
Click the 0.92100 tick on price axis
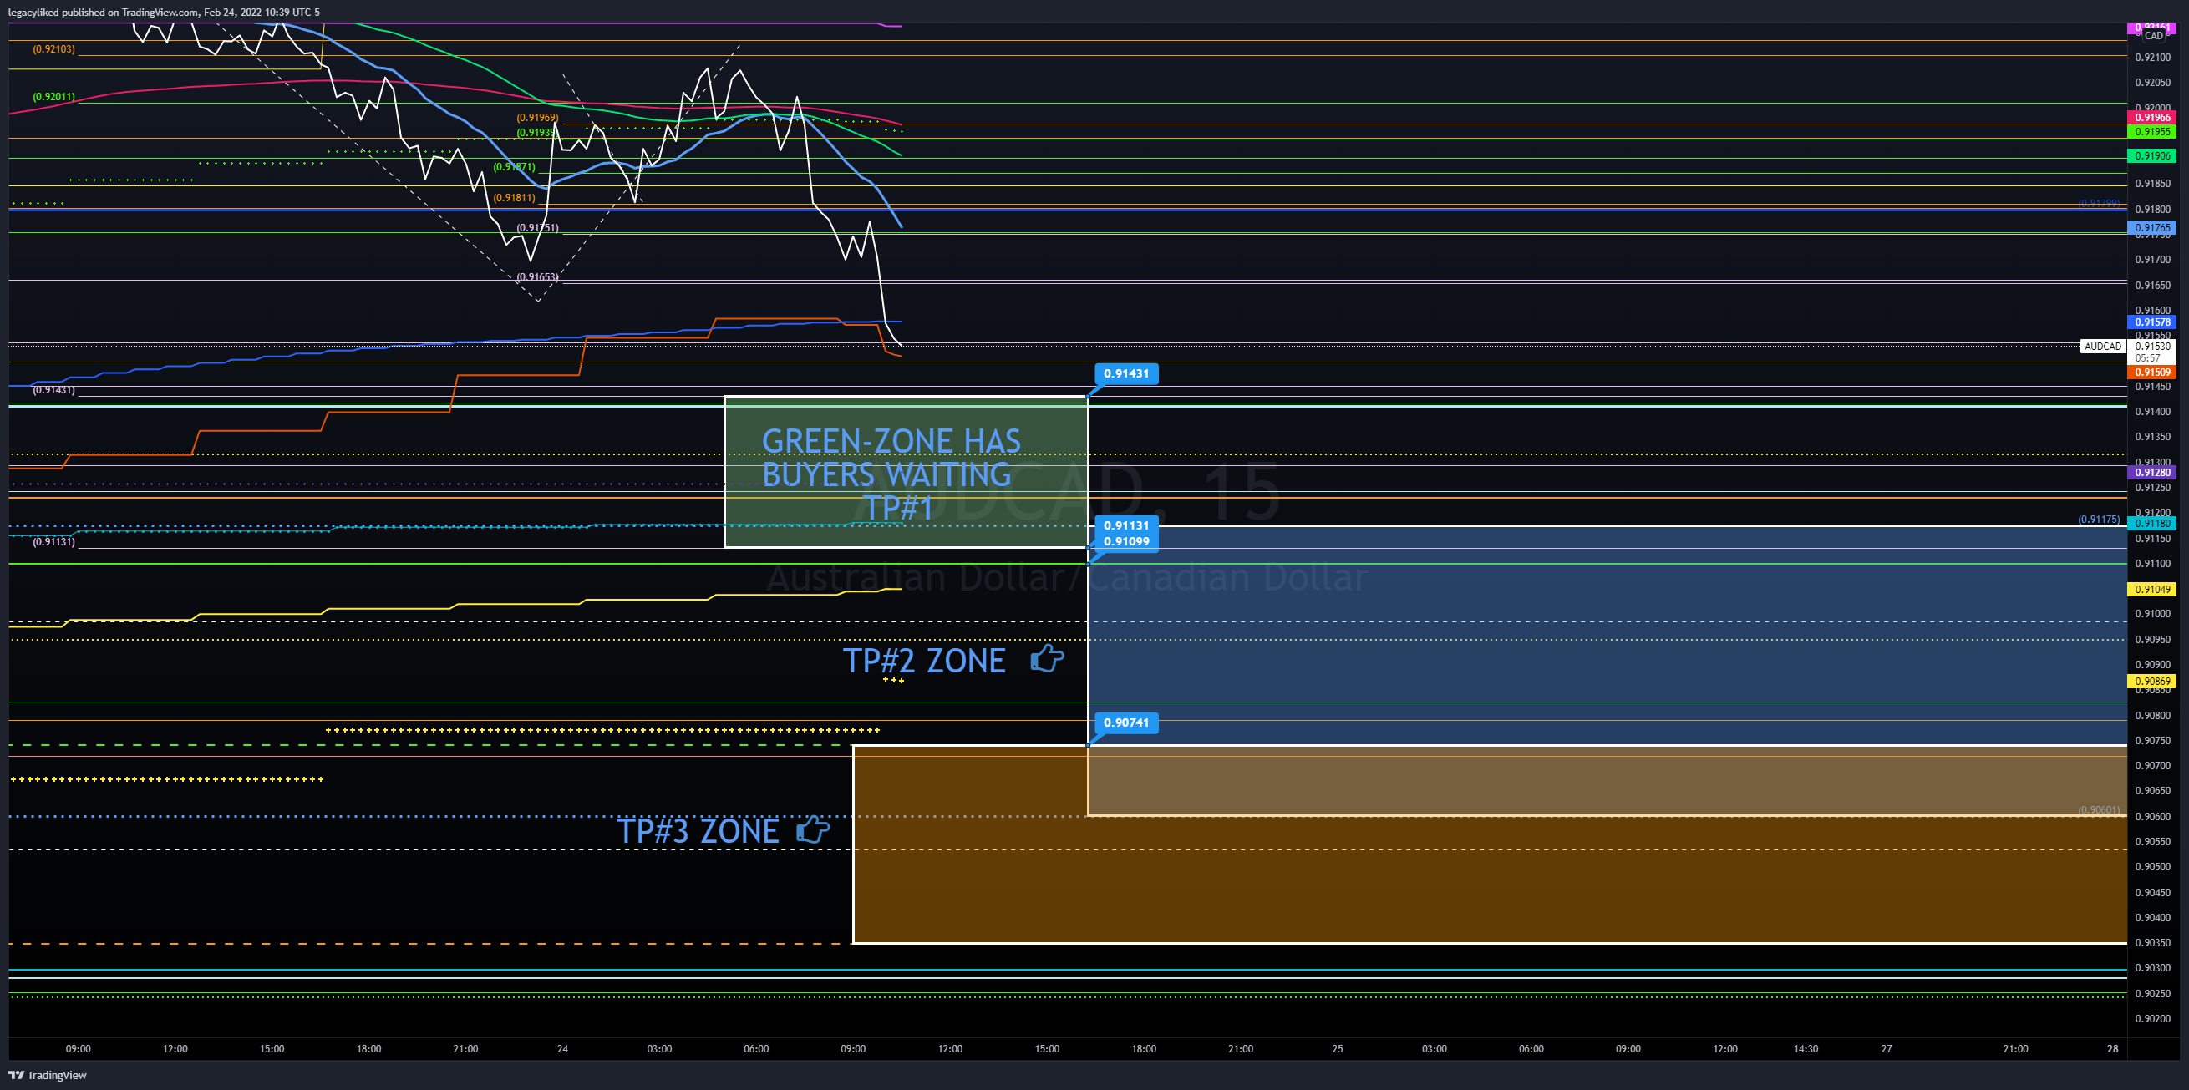pyautogui.click(x=2152, y=58)
